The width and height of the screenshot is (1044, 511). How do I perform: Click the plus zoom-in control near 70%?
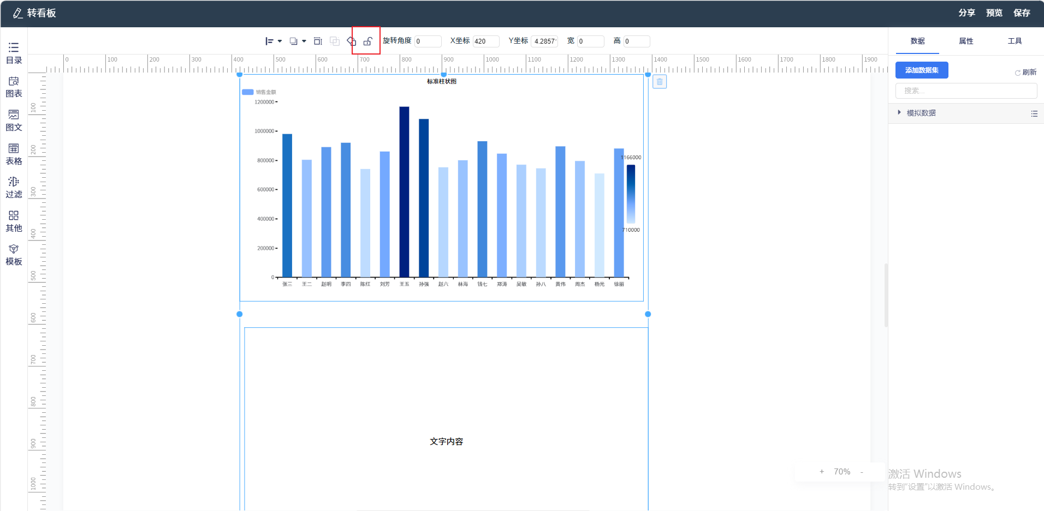822,472
